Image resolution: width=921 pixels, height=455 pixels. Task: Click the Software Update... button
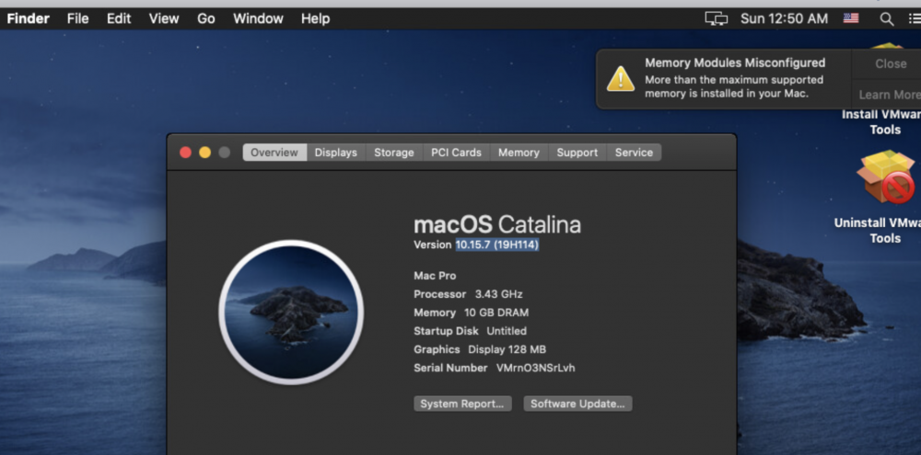point(578,404)
